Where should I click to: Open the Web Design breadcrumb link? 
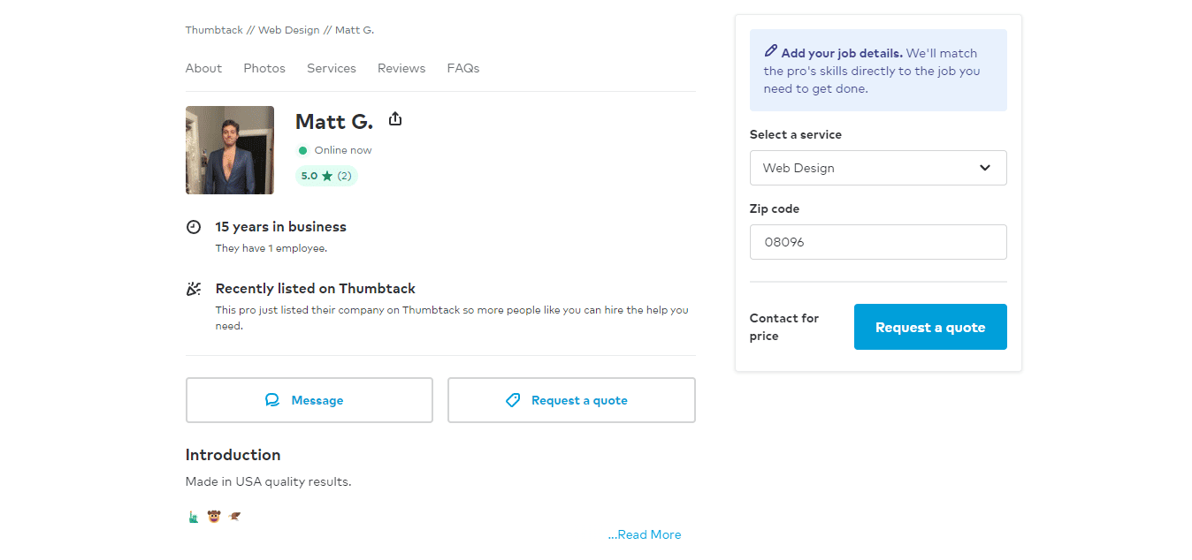point(288,30)
